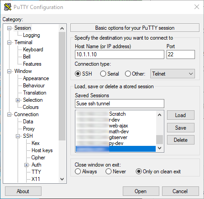The image size is (204, 199).
Task: Open the Kex category
Action: coord(36,143)
